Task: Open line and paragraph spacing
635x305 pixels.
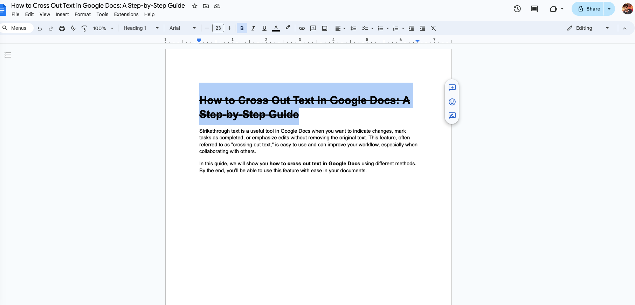Action: click(x=353, y=28)
